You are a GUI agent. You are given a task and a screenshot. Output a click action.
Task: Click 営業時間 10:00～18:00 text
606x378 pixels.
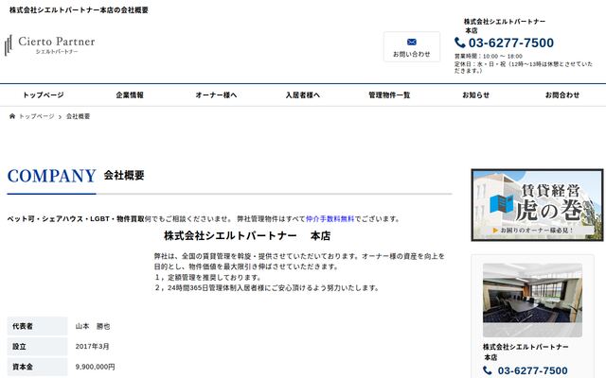coord(489,57)
